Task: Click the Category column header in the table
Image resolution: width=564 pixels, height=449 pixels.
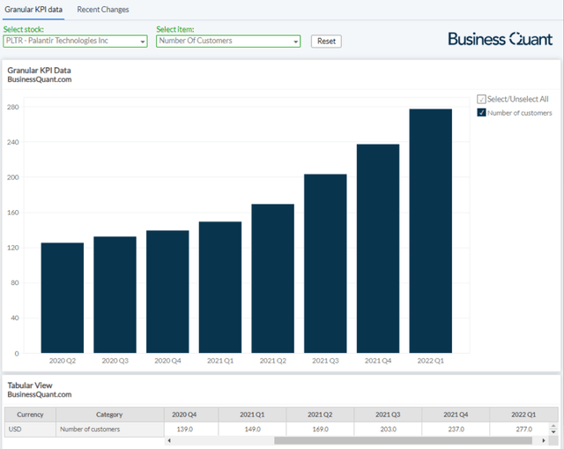Action: click(109, 414)
